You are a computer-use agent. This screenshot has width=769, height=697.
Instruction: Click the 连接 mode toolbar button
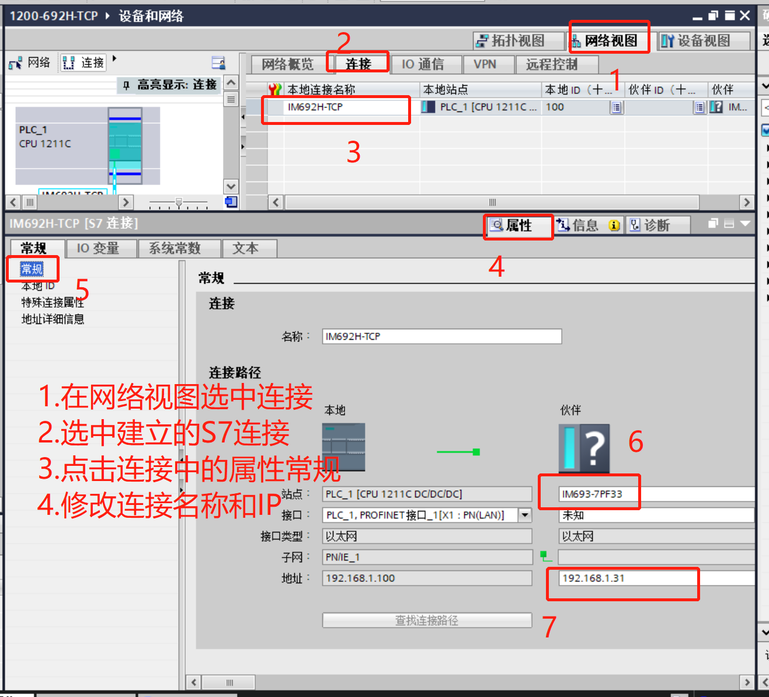(x=83, y=62)
